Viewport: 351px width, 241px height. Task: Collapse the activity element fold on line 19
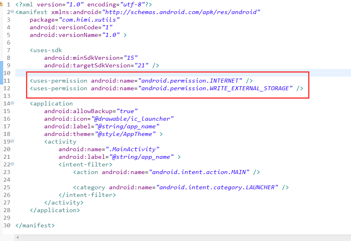(12, 141)
